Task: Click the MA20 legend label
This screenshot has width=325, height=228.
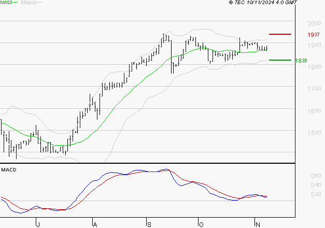Action: coord(6,2)
